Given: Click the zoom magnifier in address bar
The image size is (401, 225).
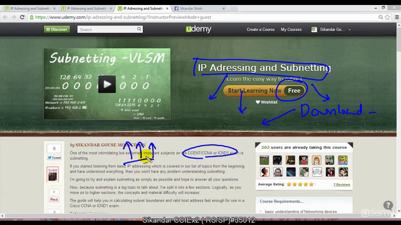Looking at the screenshot, I should [380, 17].
